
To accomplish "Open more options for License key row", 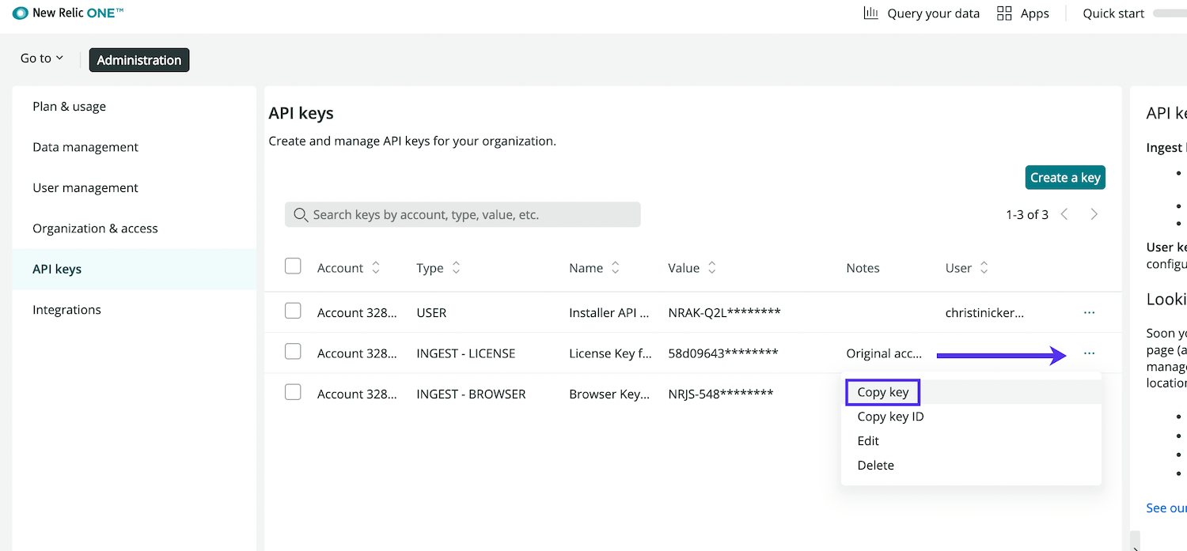I will pos(1090,353).
